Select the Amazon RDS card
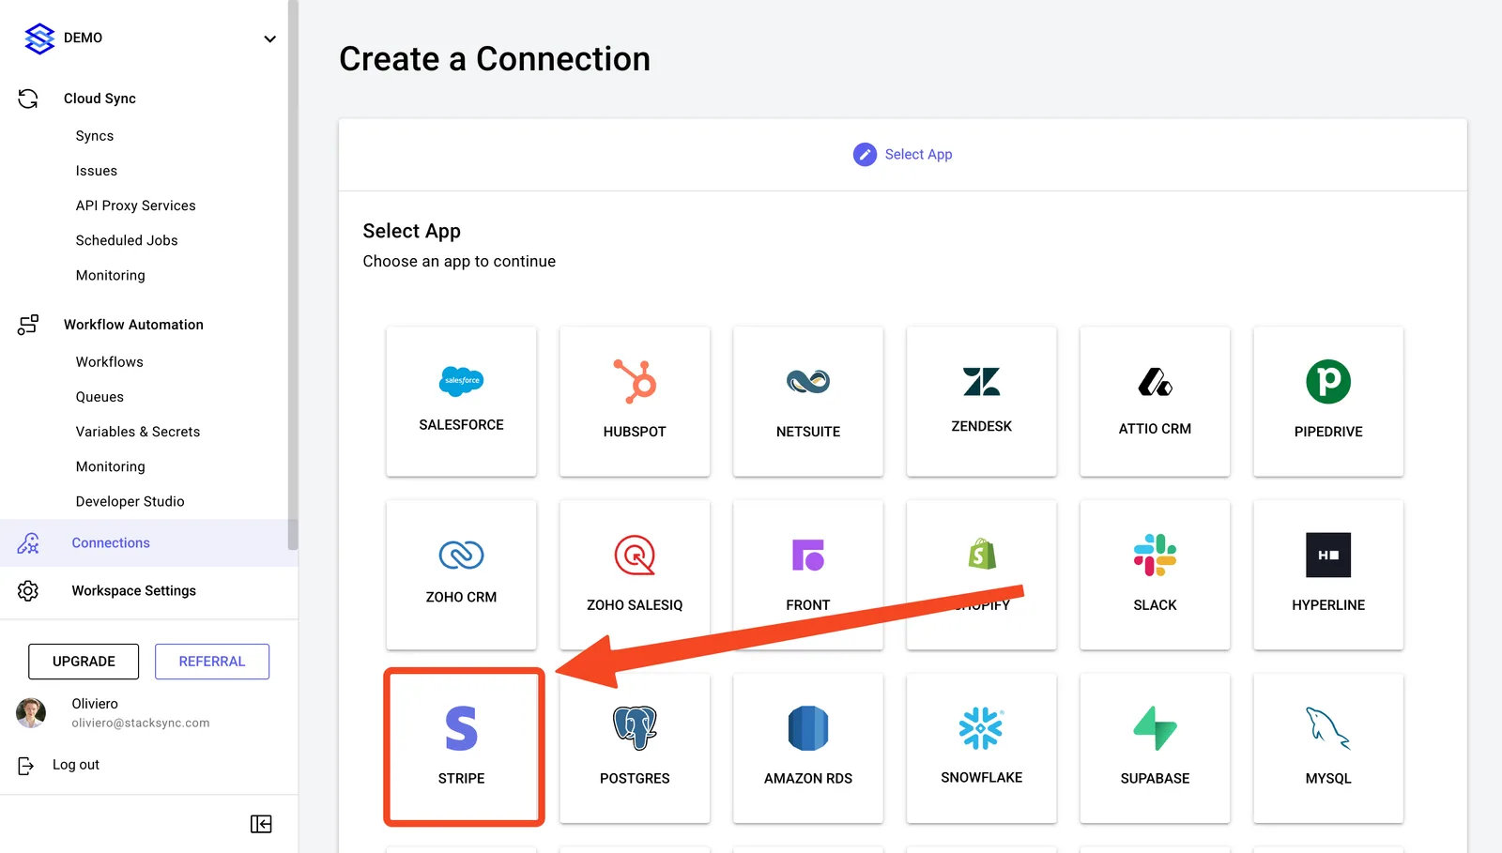1502x853 pixels. click(x=808, y=748)
